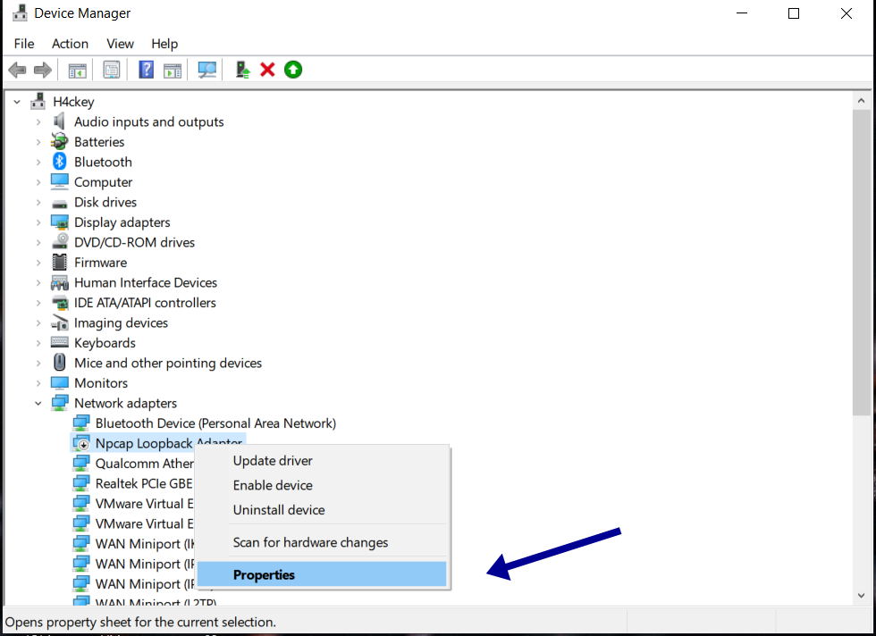Click the Scan for hardware changes icon

pos(206,69)
